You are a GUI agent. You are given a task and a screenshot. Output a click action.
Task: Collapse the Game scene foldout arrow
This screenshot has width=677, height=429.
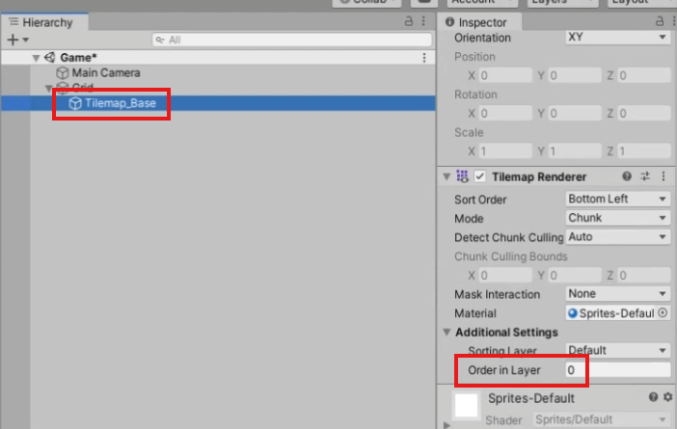coord(36,58)
